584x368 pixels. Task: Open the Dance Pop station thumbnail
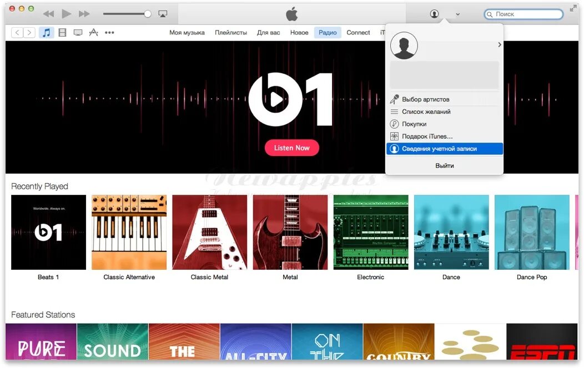click(532, 233)
